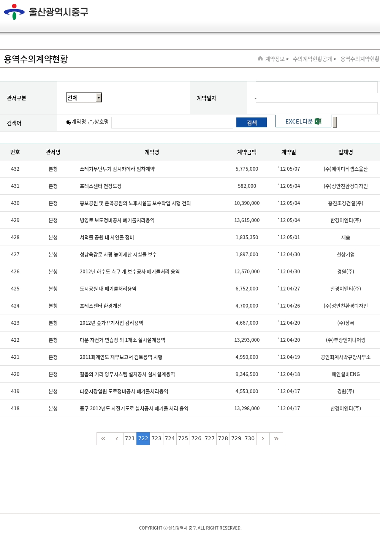Click the contract end date field
The height and width of the screenshot is (552, 380).
317,108
